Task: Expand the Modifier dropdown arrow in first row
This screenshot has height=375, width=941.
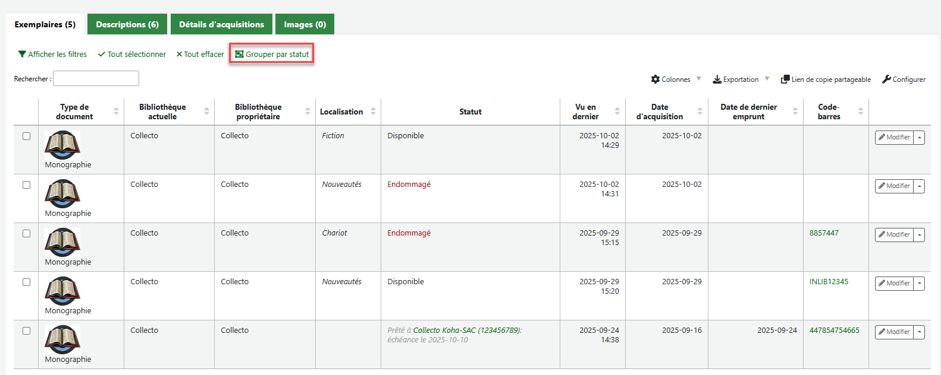Action: [920, 138]
